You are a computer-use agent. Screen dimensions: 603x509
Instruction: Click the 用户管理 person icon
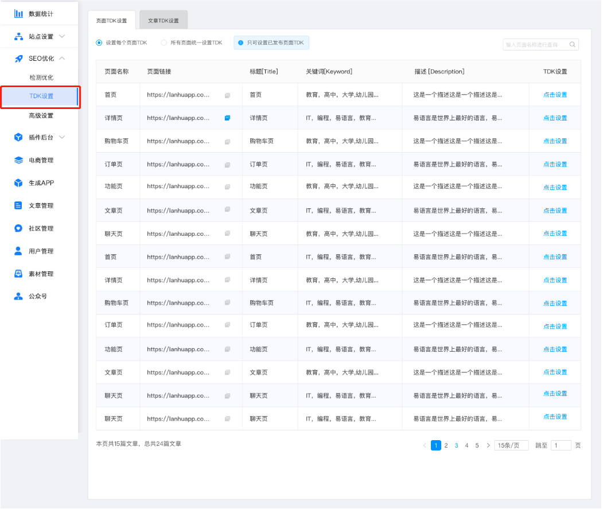click(x=18, y=251)
